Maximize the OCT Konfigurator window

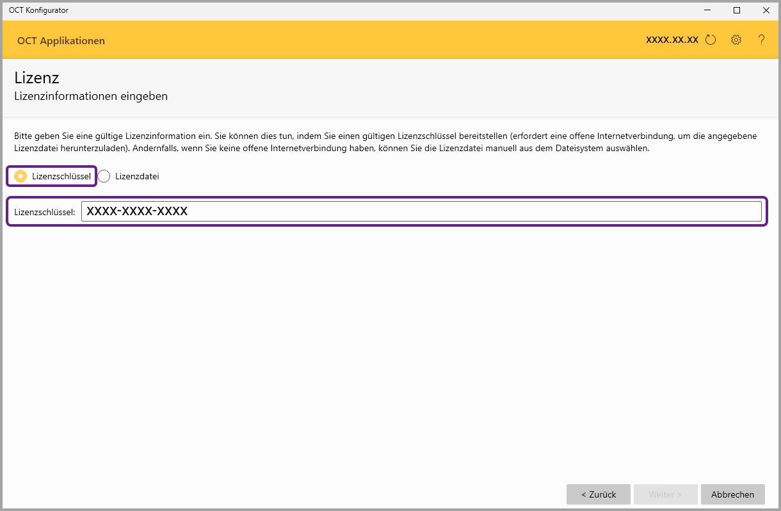(737, 10)
